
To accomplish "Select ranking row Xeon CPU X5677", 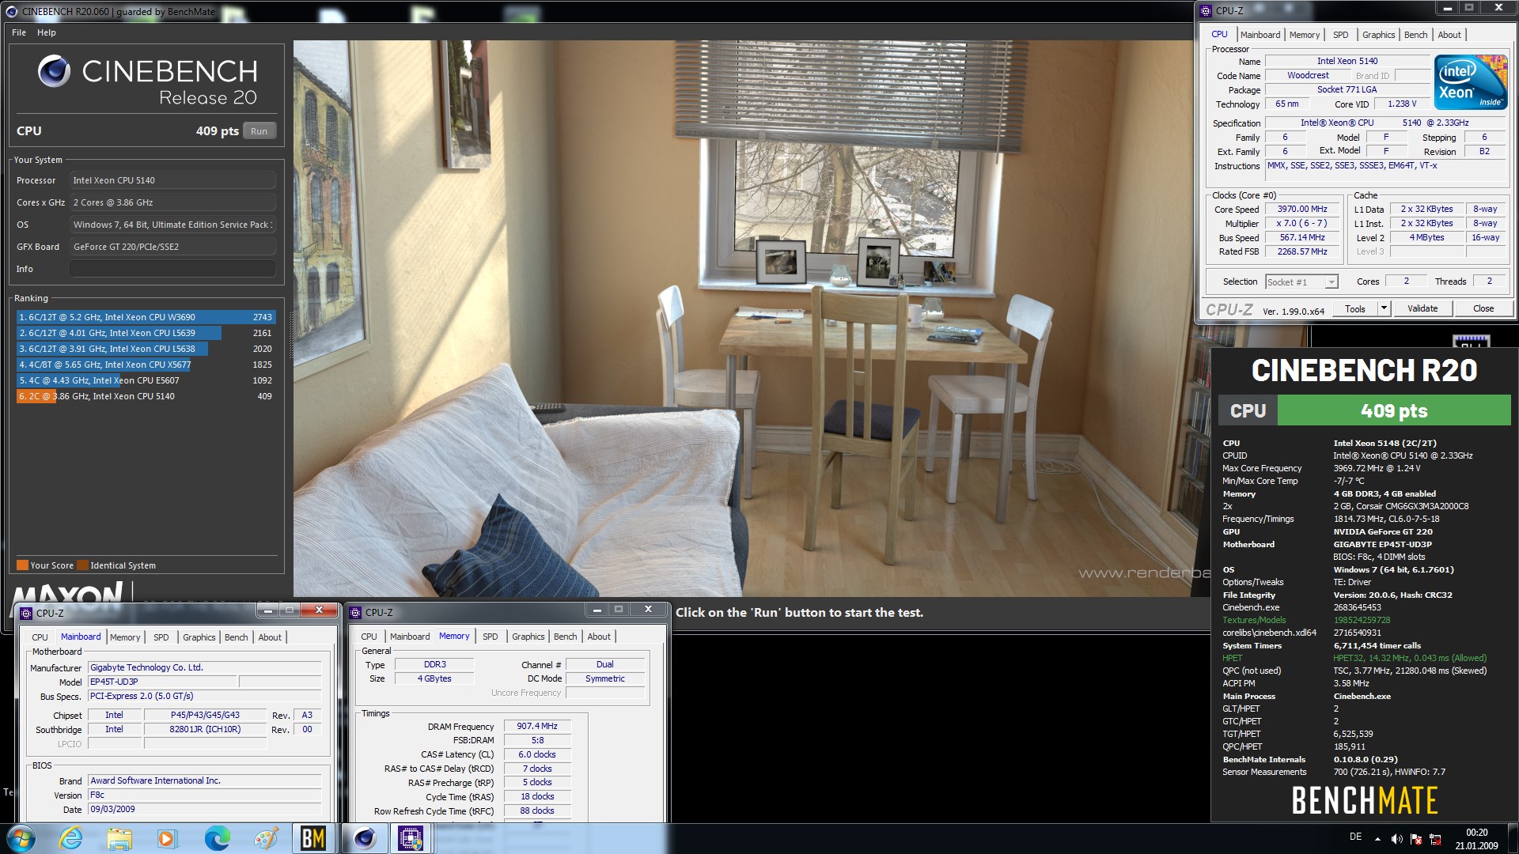I will pos(146,365).
